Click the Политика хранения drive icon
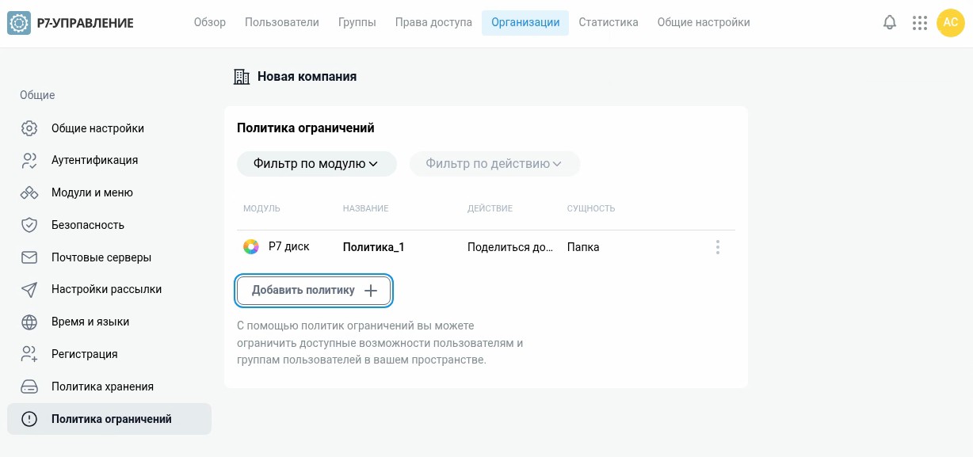 coord(29,387)
